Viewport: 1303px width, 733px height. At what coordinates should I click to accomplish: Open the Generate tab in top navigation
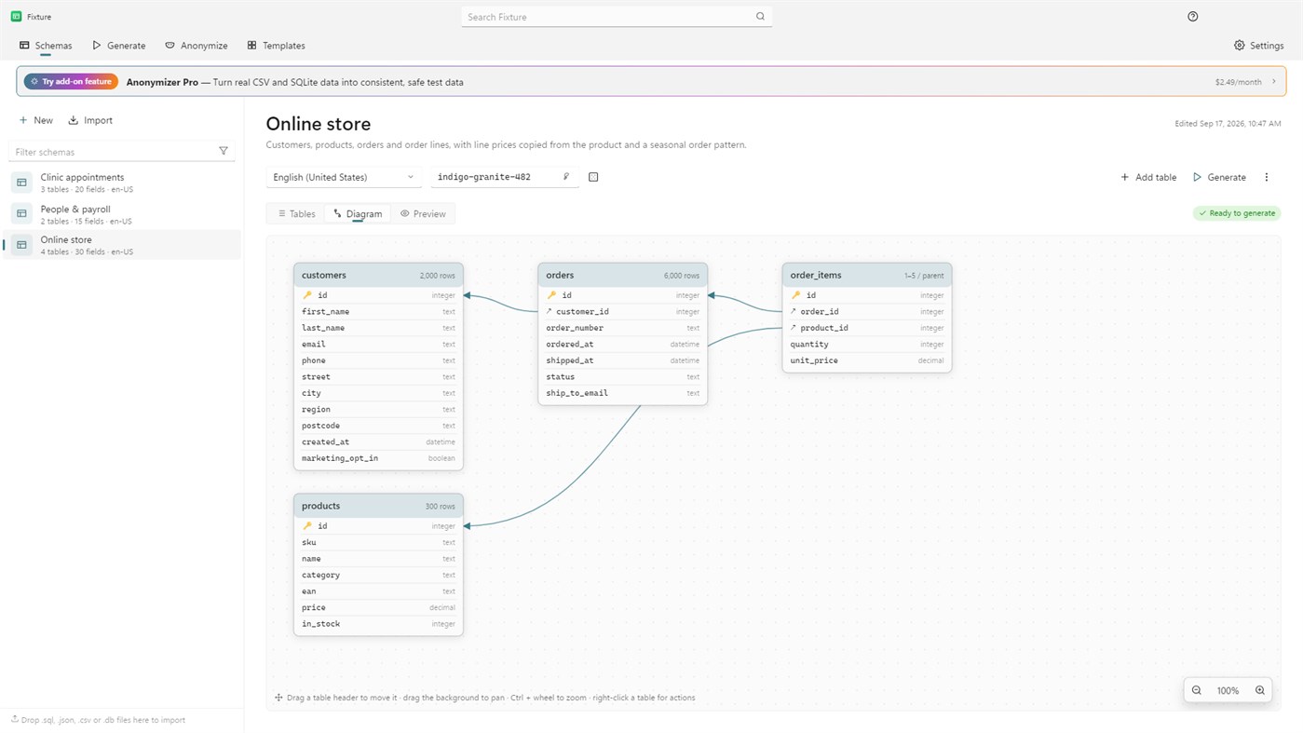click(x=118, y=46)
